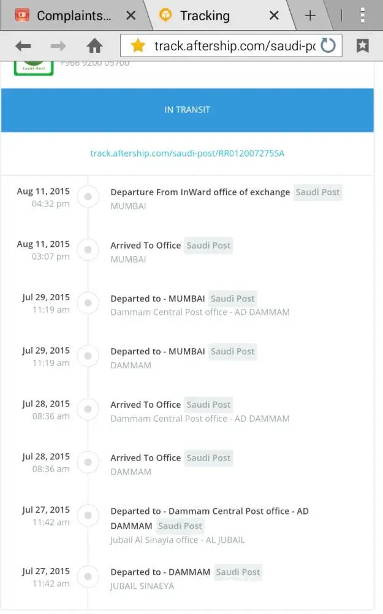Image resolution: width=383 pixels, height=614 pixels.
Task: Click the Saudi Post logo
Action: [34, 68]
